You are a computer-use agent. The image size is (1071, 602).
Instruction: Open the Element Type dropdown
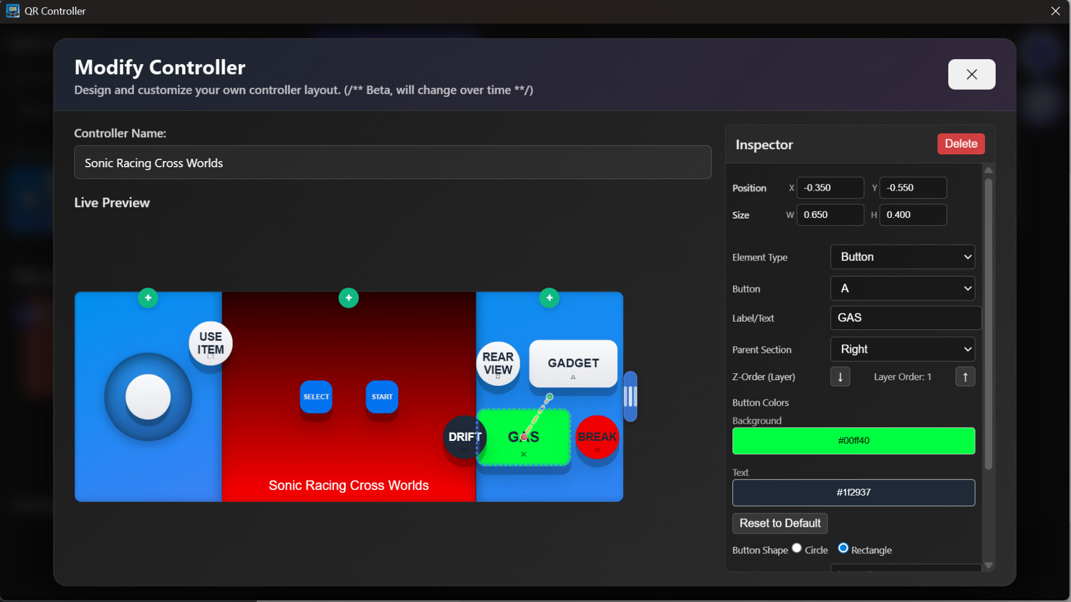[903, 257]
